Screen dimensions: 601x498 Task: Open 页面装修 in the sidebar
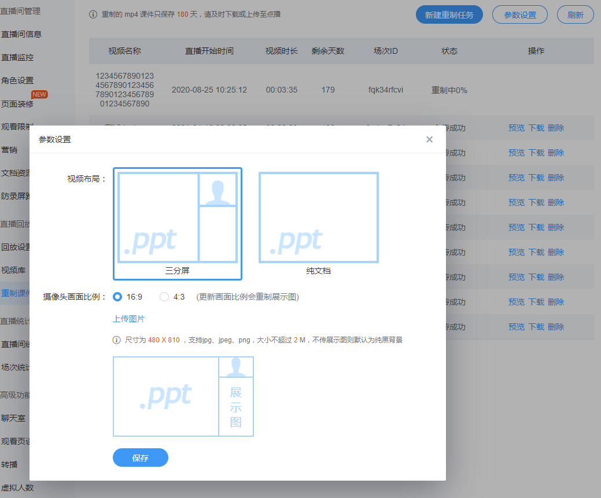[x=17, y=104]
